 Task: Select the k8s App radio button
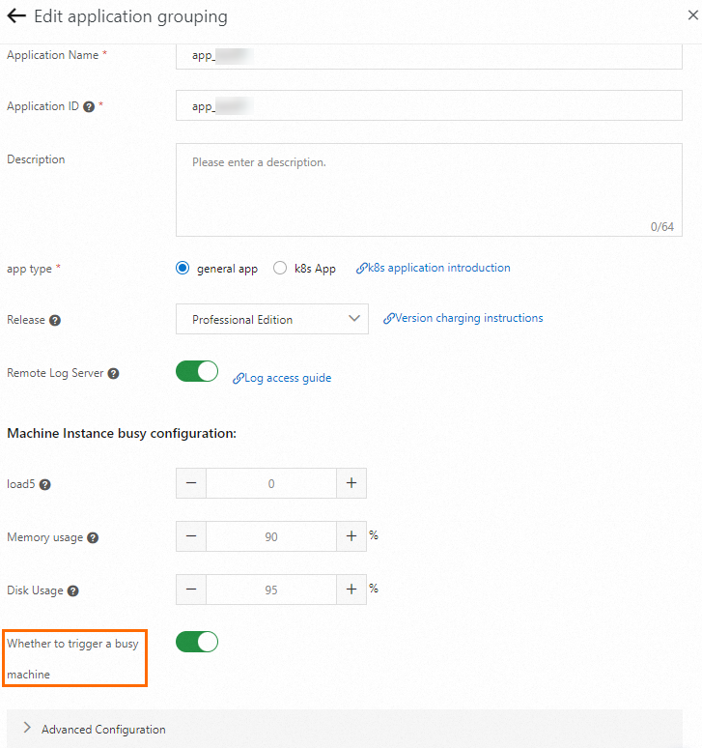click(x=280, y=268)
